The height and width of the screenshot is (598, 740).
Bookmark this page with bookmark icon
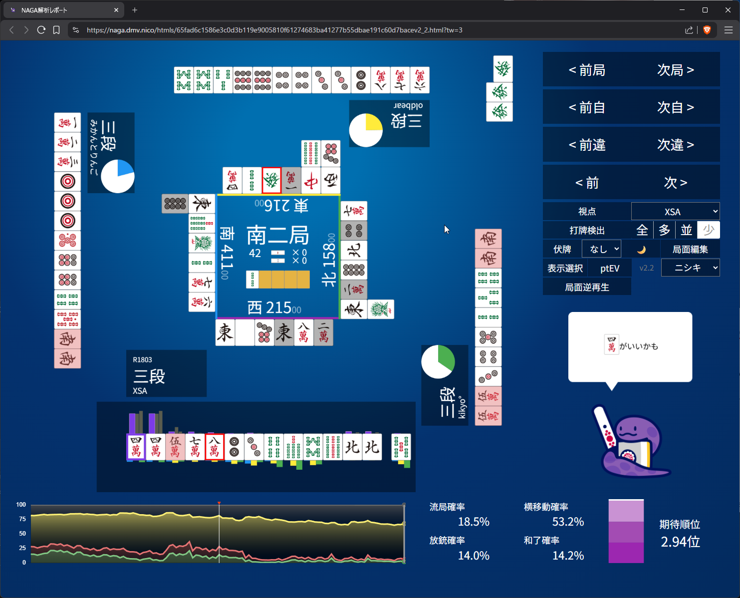(x=56, y=30)
